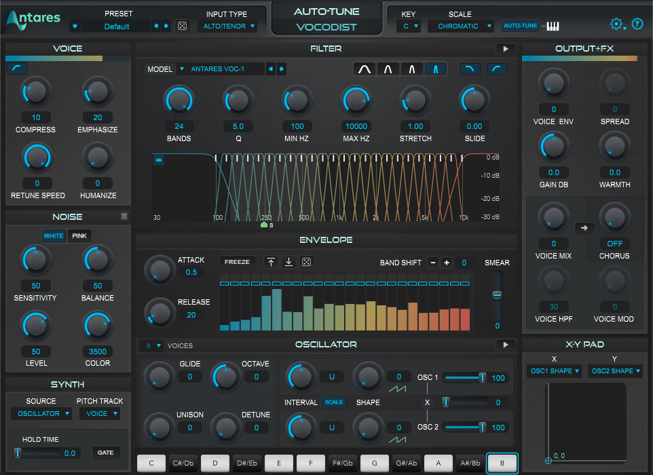Image resolution: width=653 pixels, height=475 pixels.
Task: Click the A#/Bb note key
Action: coord(470,463)
